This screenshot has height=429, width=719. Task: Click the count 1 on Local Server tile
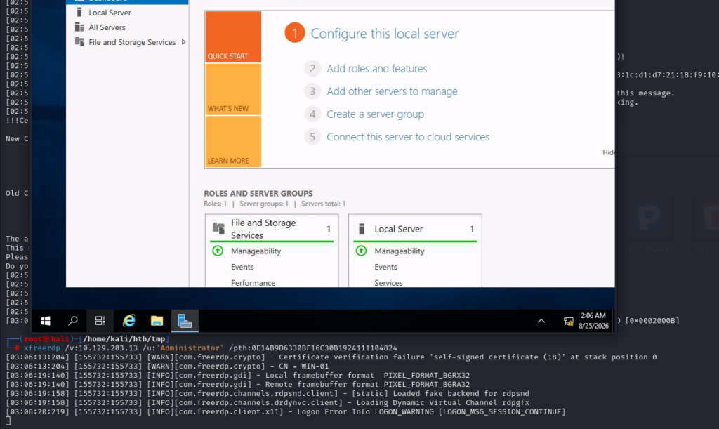pos(472,229)
